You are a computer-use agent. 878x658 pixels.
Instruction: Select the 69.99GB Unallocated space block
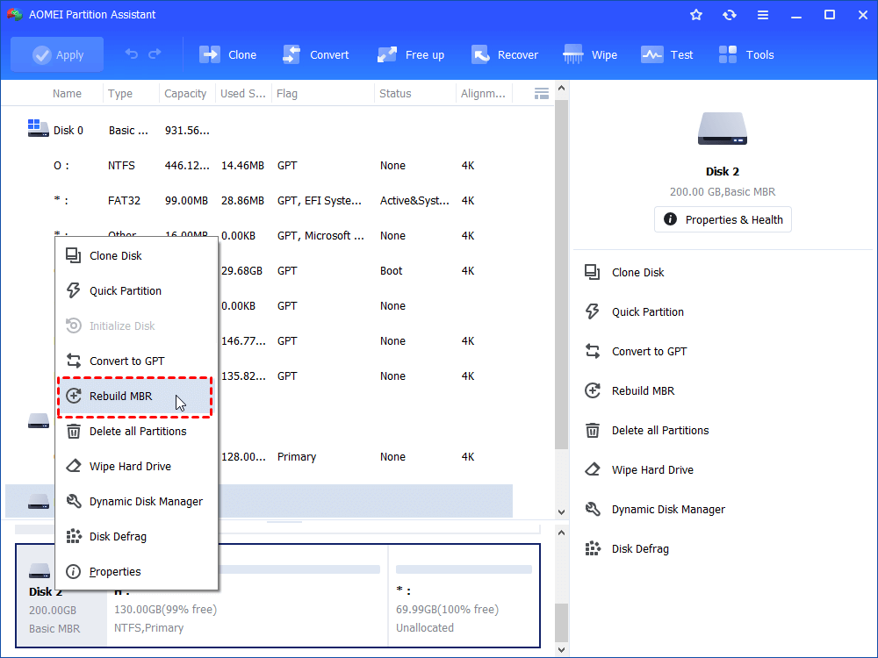coord(464,596)
